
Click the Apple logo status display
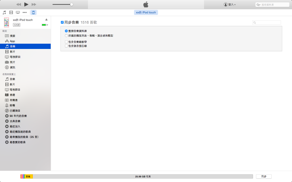[146, 4]
